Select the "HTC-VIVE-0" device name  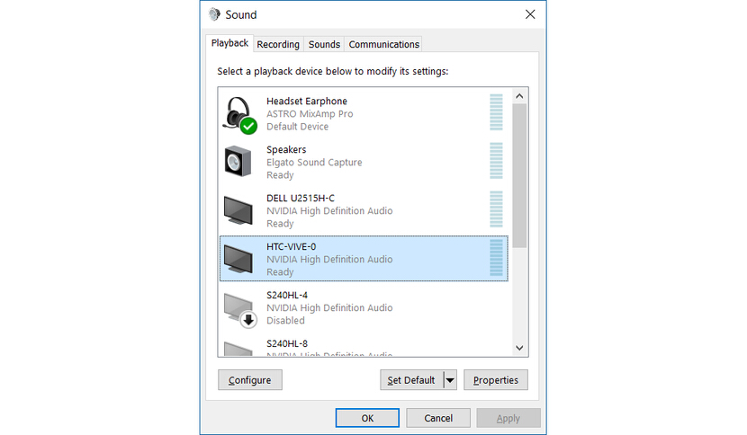point(291,246)
